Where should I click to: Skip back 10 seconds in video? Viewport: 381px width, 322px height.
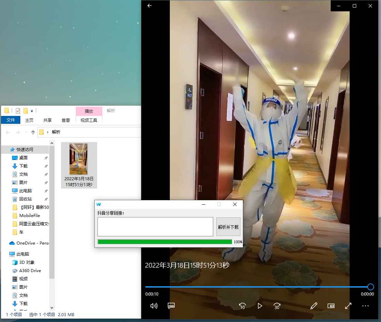coord(242,306)
